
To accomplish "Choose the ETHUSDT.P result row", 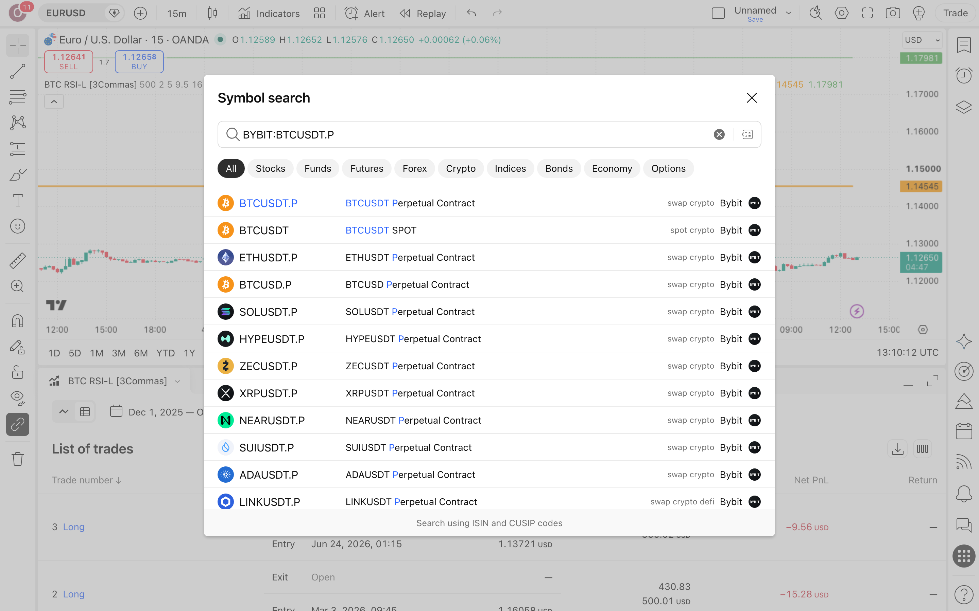I will tap(489, 257).
